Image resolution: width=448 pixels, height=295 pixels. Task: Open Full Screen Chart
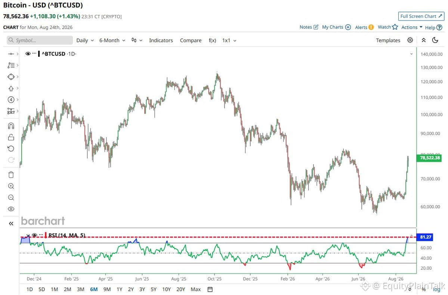tap(421, 16)
